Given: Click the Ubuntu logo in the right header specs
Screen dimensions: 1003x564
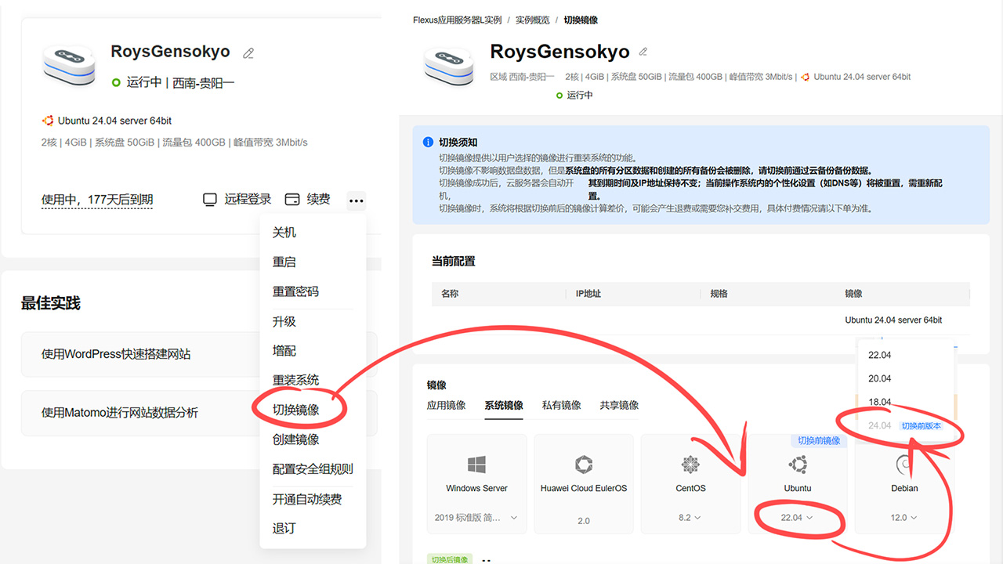Looking at the screenshot, I should point(805,77).
